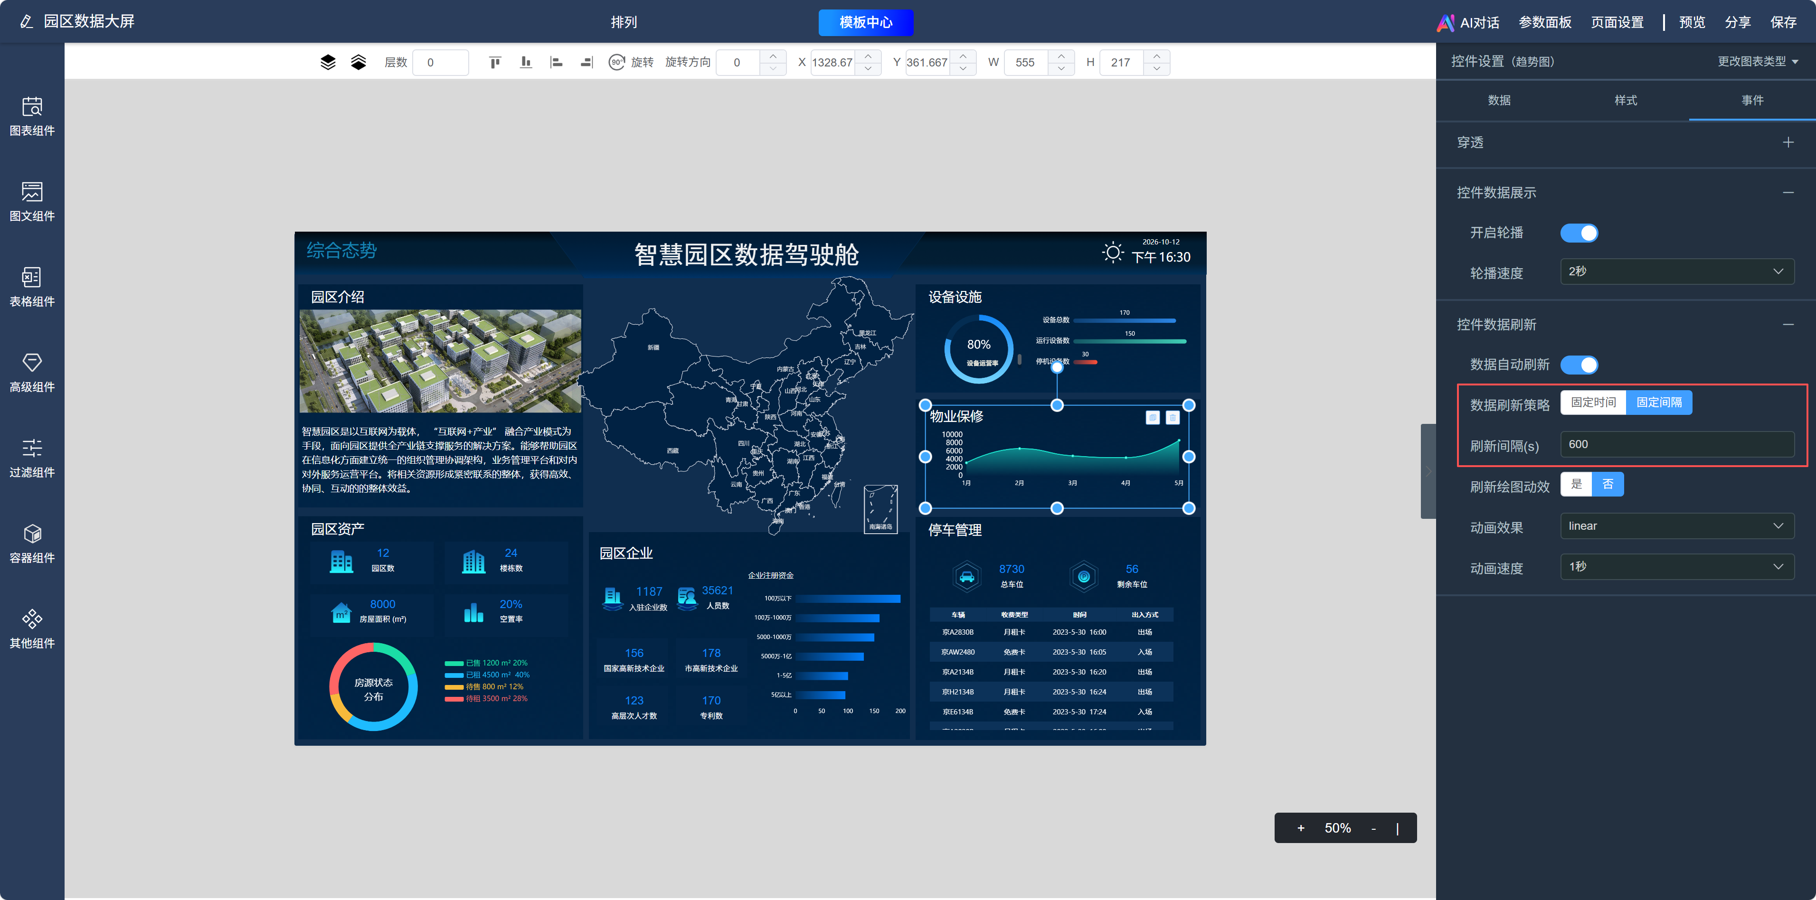
Task: Collapse the 控件数据展示 section
Action: coord(1788,192)
